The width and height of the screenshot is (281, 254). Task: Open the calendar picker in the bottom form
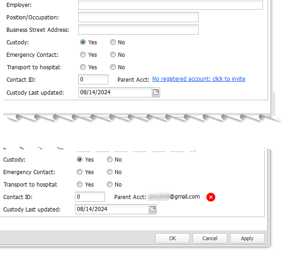[153, 209]
